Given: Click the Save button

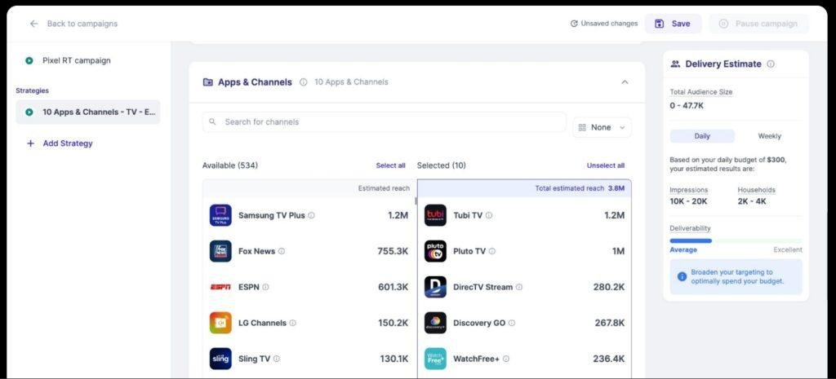Looking at the screenshot, I should coord(673,24).
